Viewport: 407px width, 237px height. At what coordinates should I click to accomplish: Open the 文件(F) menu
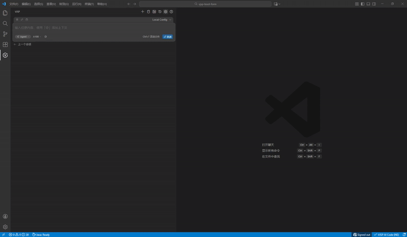(14, 4)
